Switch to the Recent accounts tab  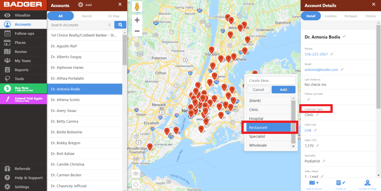pos(87,16)
